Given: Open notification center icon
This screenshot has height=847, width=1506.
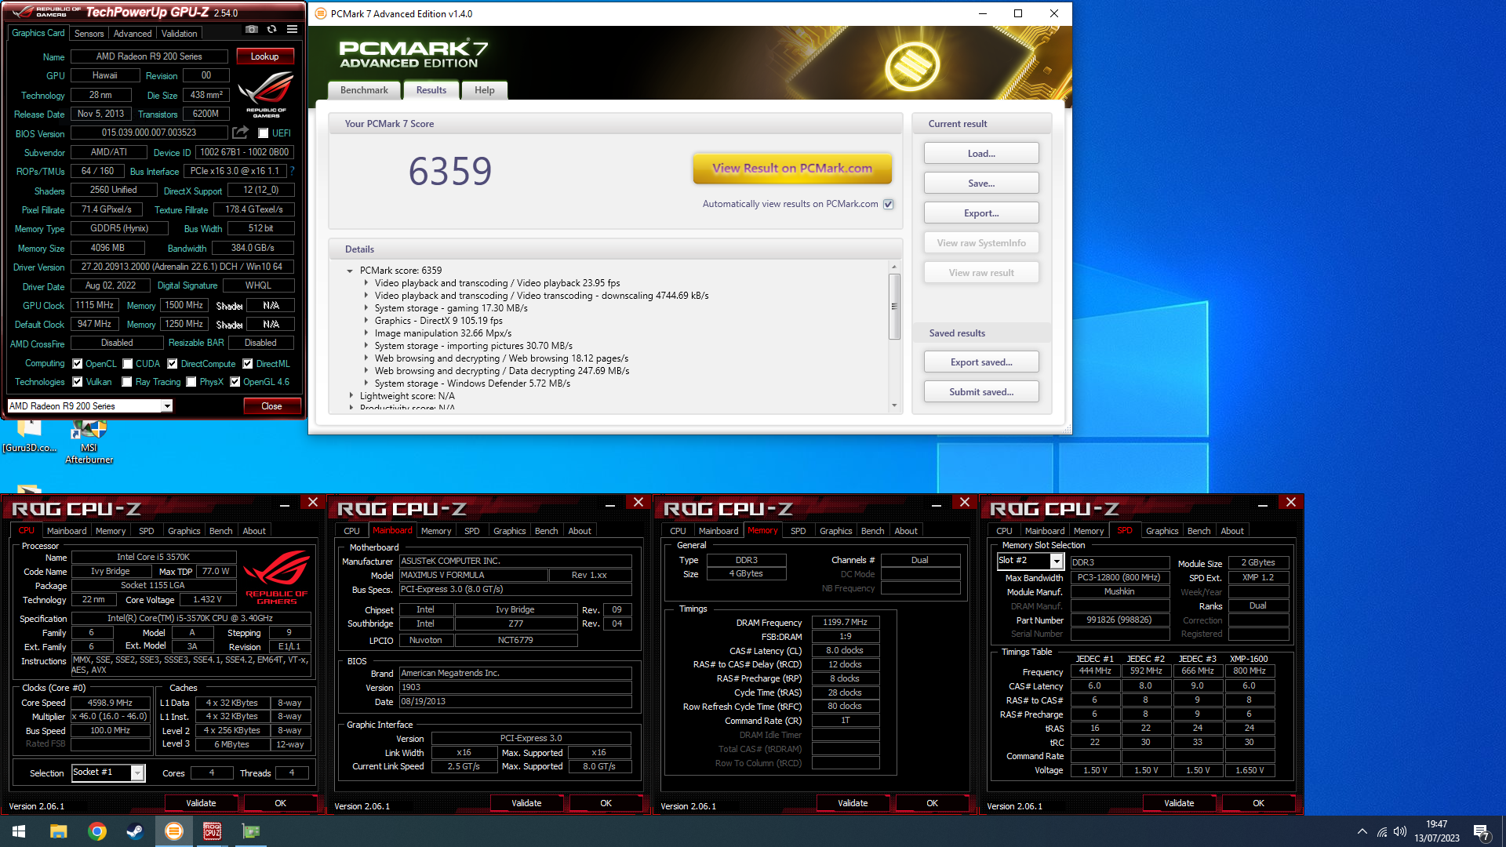Looking at the screenshot, I should pyautogui.click(x=1482, y=832).
